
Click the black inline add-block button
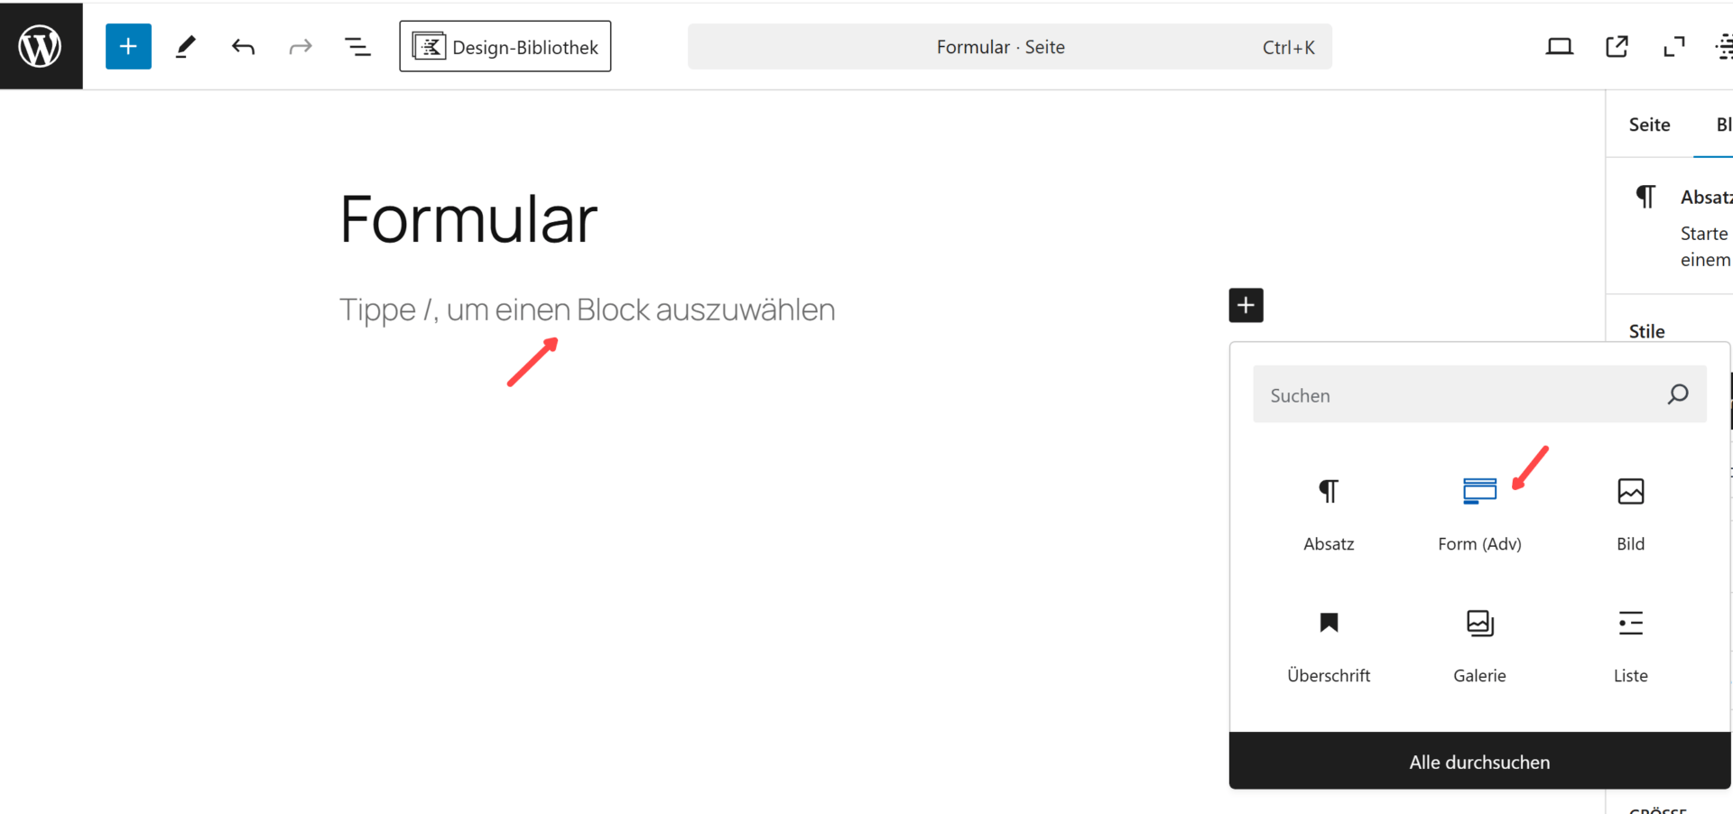coord(1246,305)
